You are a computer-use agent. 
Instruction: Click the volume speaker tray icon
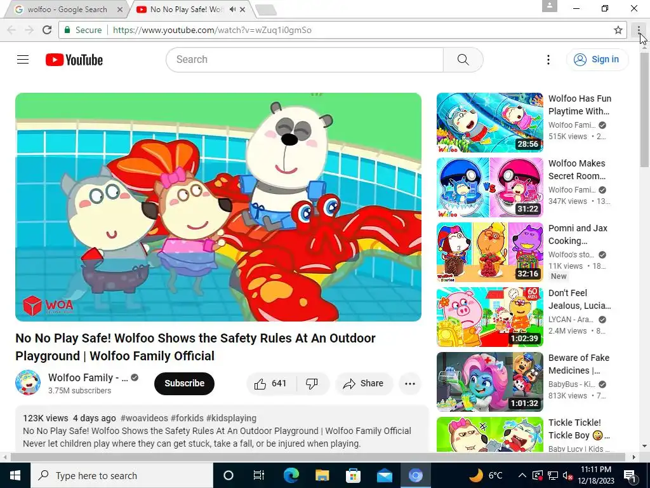[x=567, y=475]
